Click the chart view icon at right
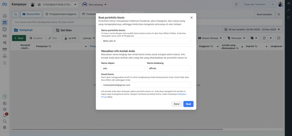Viewport: 292px width, 136px height. [278, 38]
